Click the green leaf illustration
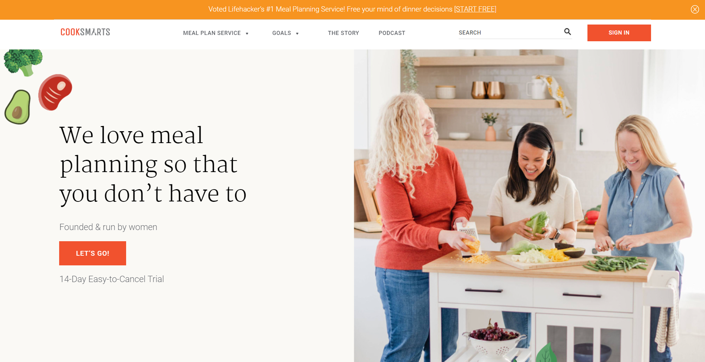This screenshot has width=705, height=362. [546, 353]
